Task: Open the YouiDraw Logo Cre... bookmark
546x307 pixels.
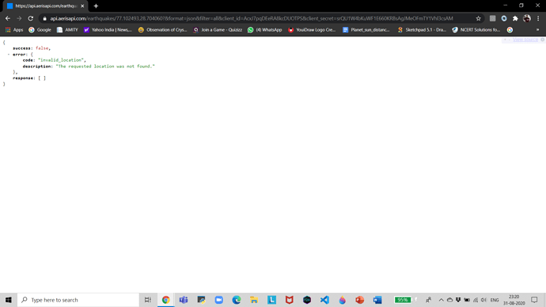Action: [312, 30]
